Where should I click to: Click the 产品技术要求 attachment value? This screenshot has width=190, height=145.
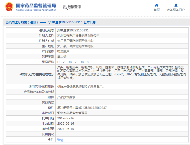(x=66, y=97)
